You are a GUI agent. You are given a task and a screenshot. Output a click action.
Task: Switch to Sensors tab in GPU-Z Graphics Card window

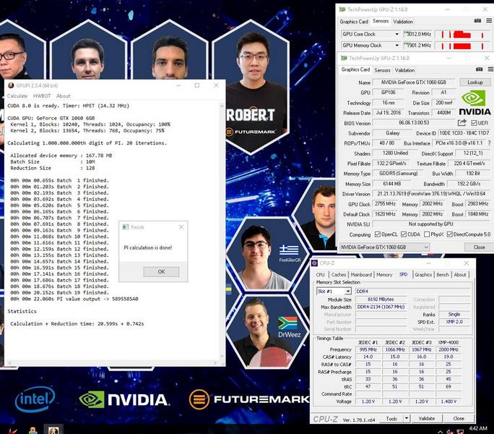[382, 70]
